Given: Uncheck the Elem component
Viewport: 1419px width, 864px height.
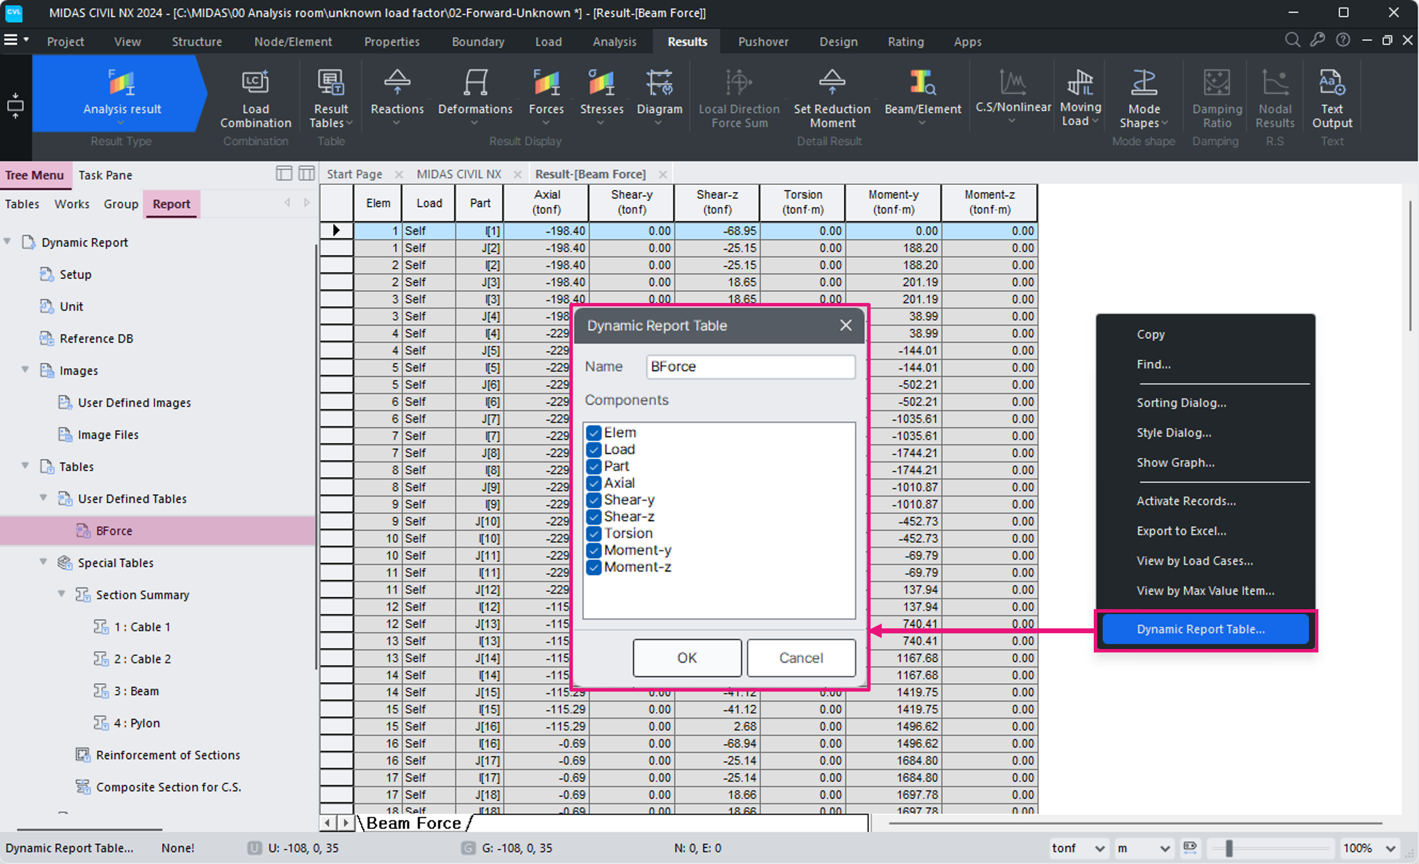Looking at the screenshot, I should (594, 433).
